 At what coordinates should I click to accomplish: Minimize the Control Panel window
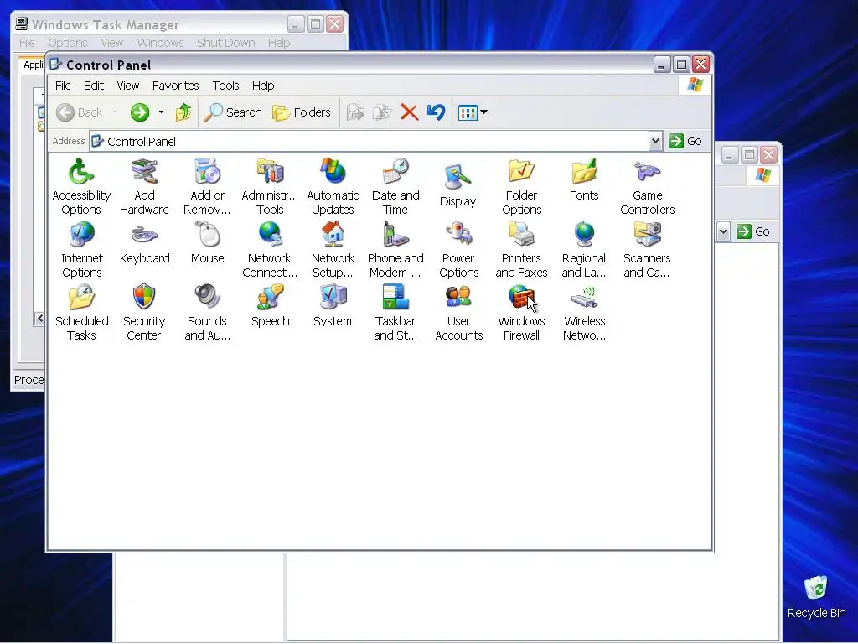(x=662, y=65)
